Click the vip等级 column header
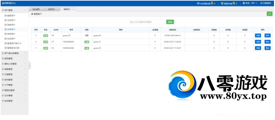Image resolution: width=275 pixels, height=120 pixels. [155, 30]
